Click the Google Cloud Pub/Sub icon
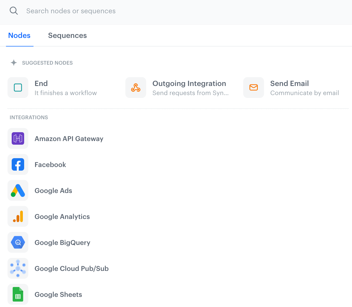 click(x=18, y=268)
